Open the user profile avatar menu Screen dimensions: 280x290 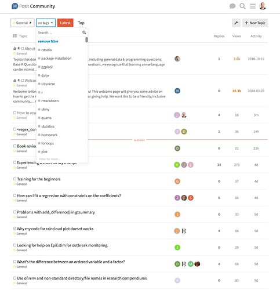pyautogui.click(x=263, y=6)
